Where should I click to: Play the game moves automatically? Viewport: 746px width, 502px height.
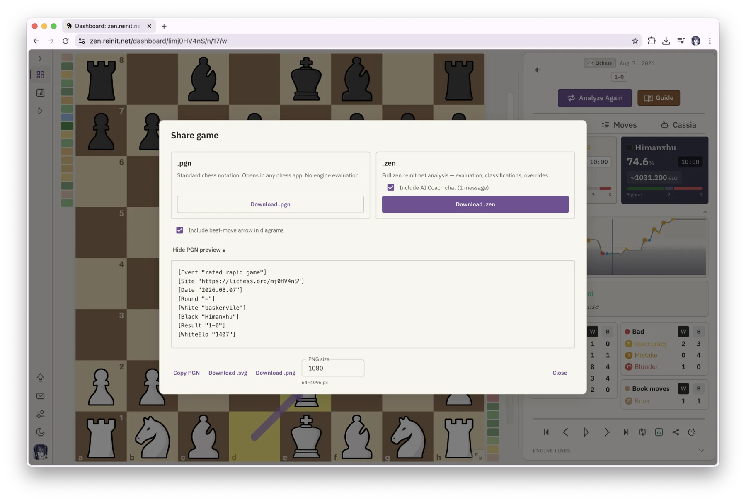(586, 432)
